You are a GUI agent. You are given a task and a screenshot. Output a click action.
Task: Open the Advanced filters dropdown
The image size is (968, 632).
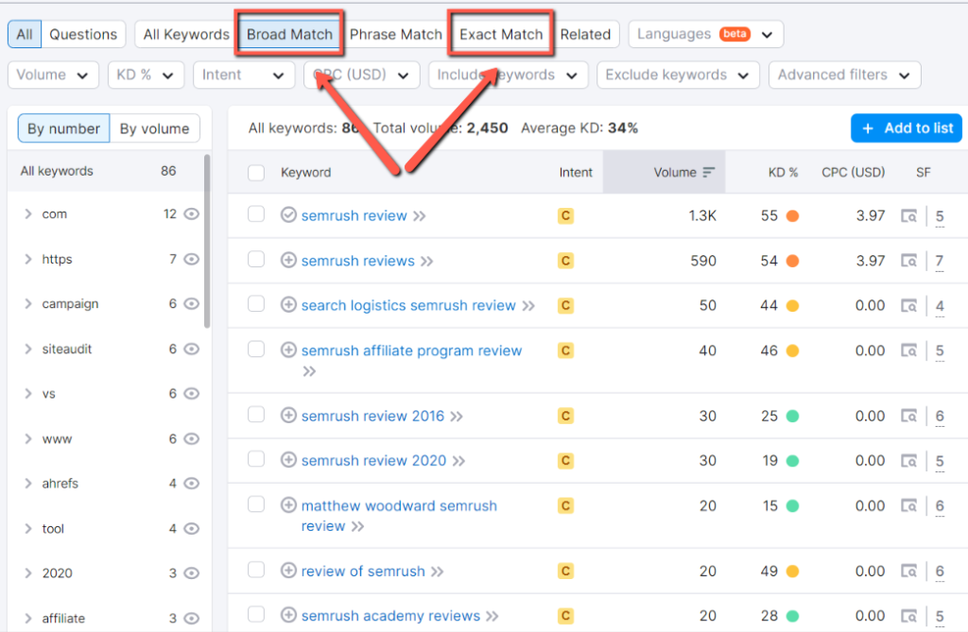pos(844,75)
